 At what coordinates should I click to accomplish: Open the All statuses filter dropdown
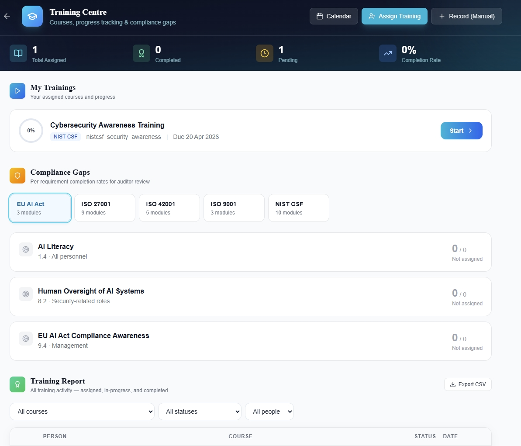click(x=200, y=411)
